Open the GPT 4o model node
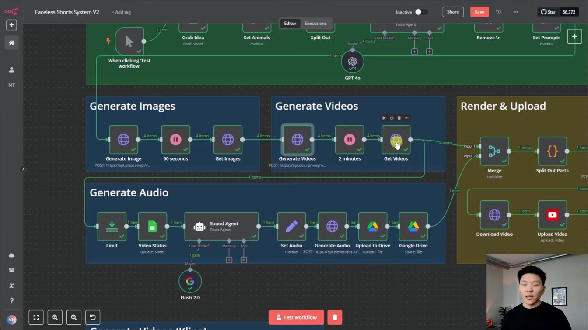 tap(352, 62)
